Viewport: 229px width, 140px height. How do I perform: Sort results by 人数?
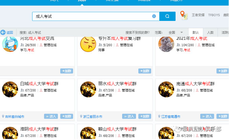tap(210, 32)
